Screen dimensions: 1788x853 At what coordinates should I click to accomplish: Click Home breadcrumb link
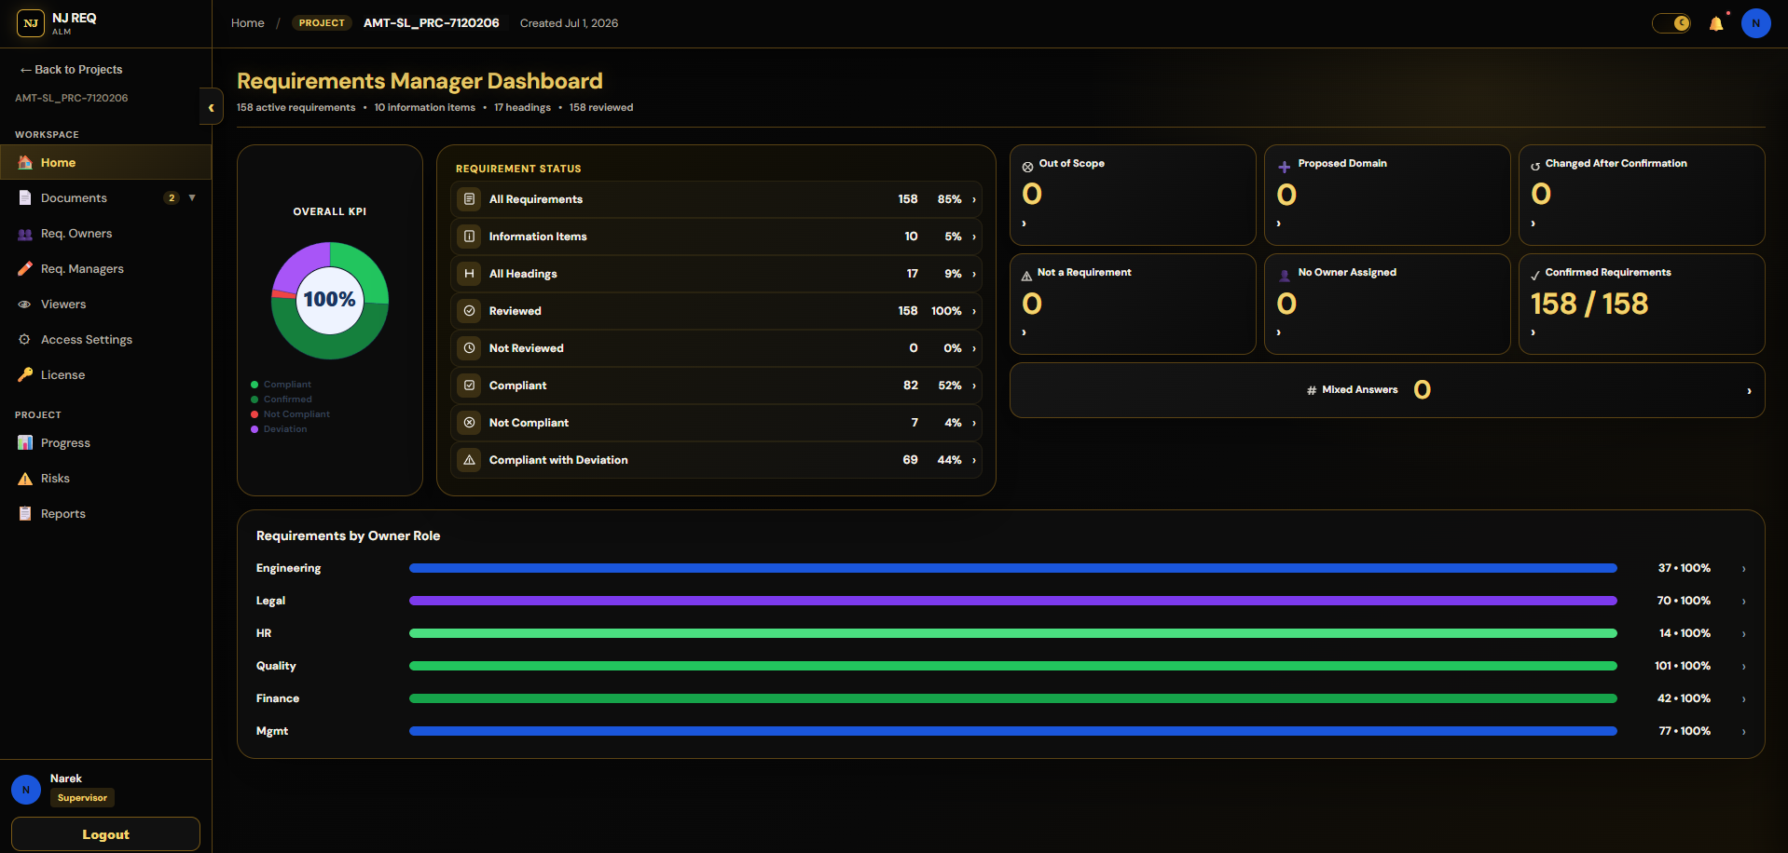click(248, 23)
